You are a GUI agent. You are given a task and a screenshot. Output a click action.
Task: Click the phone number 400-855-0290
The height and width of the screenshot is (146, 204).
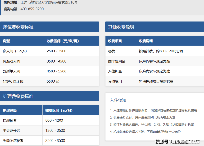coord(32,9)
